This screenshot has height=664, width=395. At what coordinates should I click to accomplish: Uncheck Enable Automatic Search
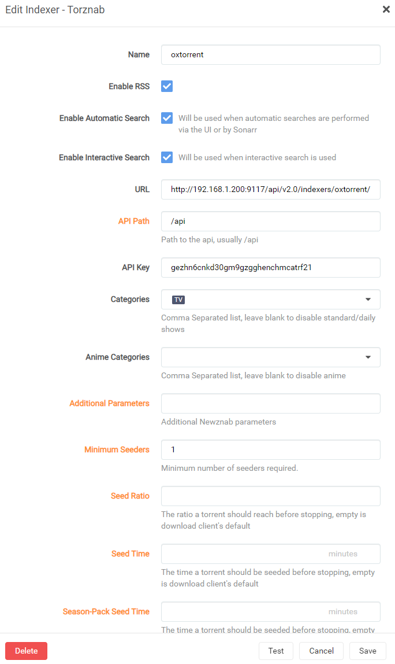167,118
